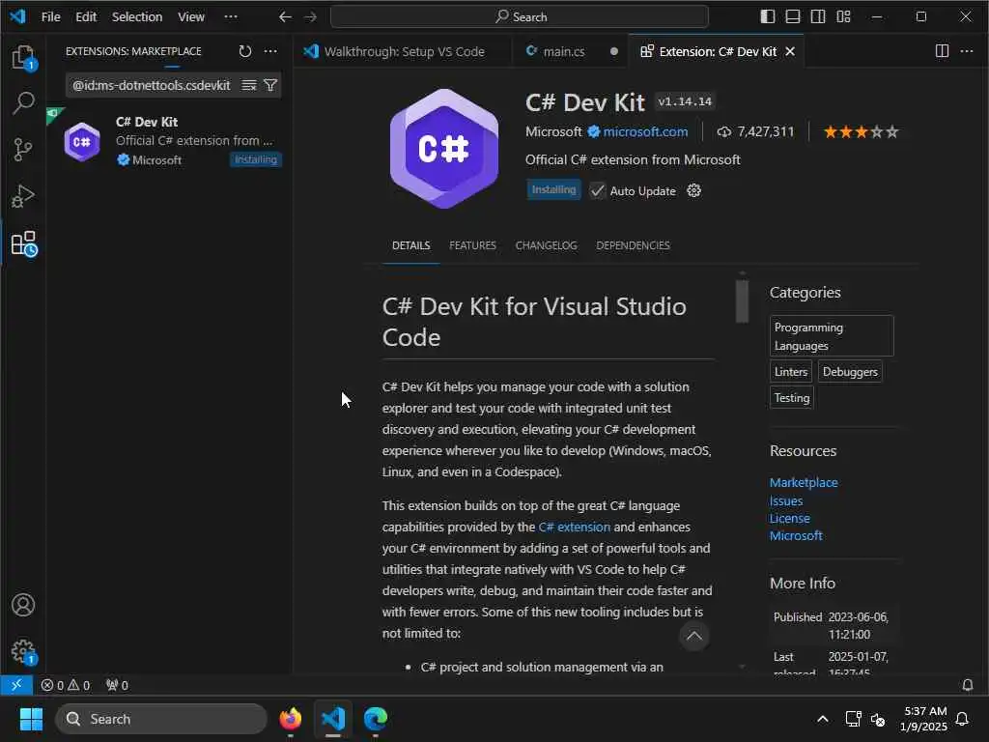
Task: Refresh the extensions marketplace list
Action: point(245,52)
